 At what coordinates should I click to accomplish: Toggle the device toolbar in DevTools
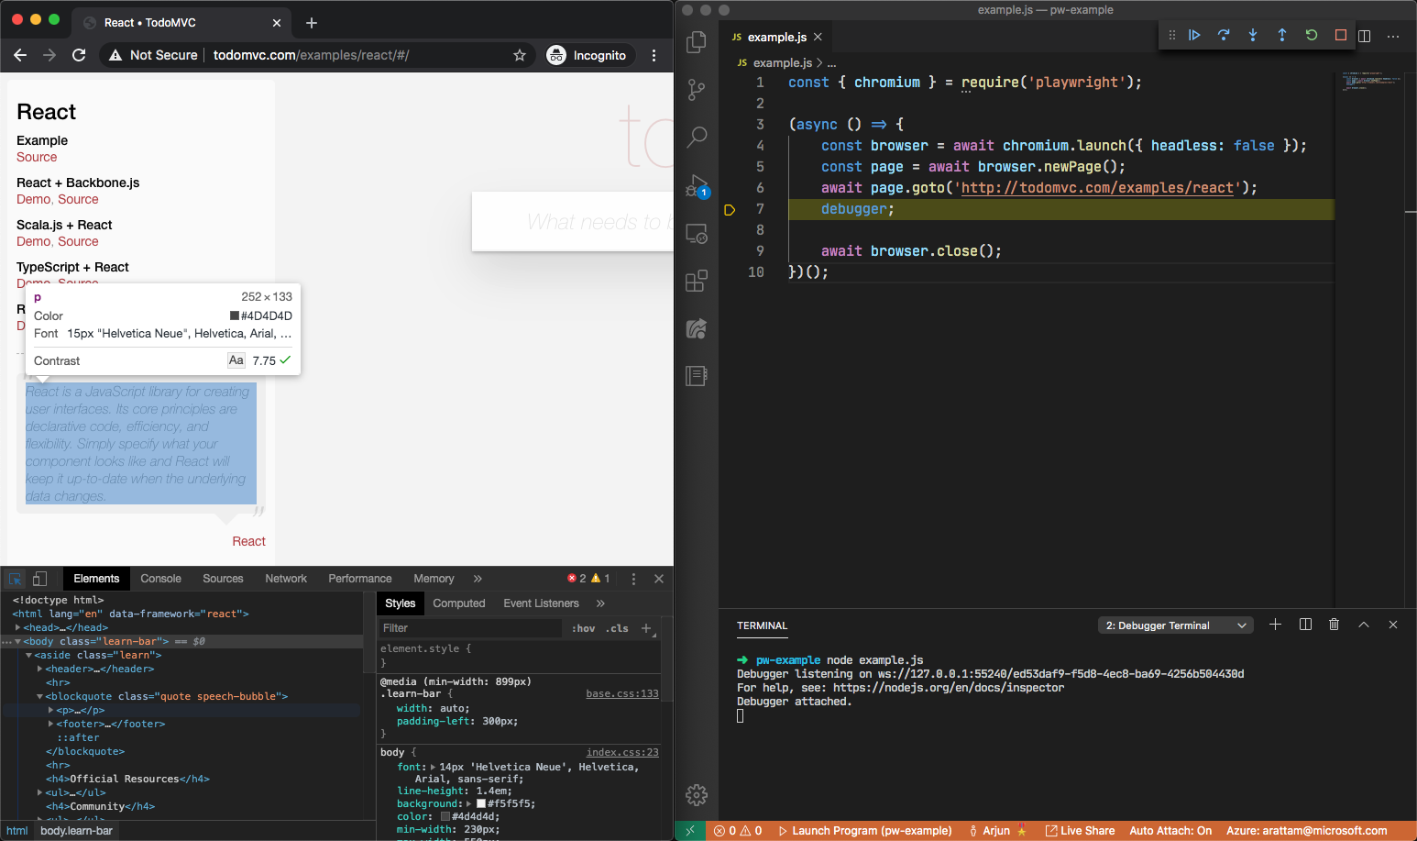pos(40,579)
